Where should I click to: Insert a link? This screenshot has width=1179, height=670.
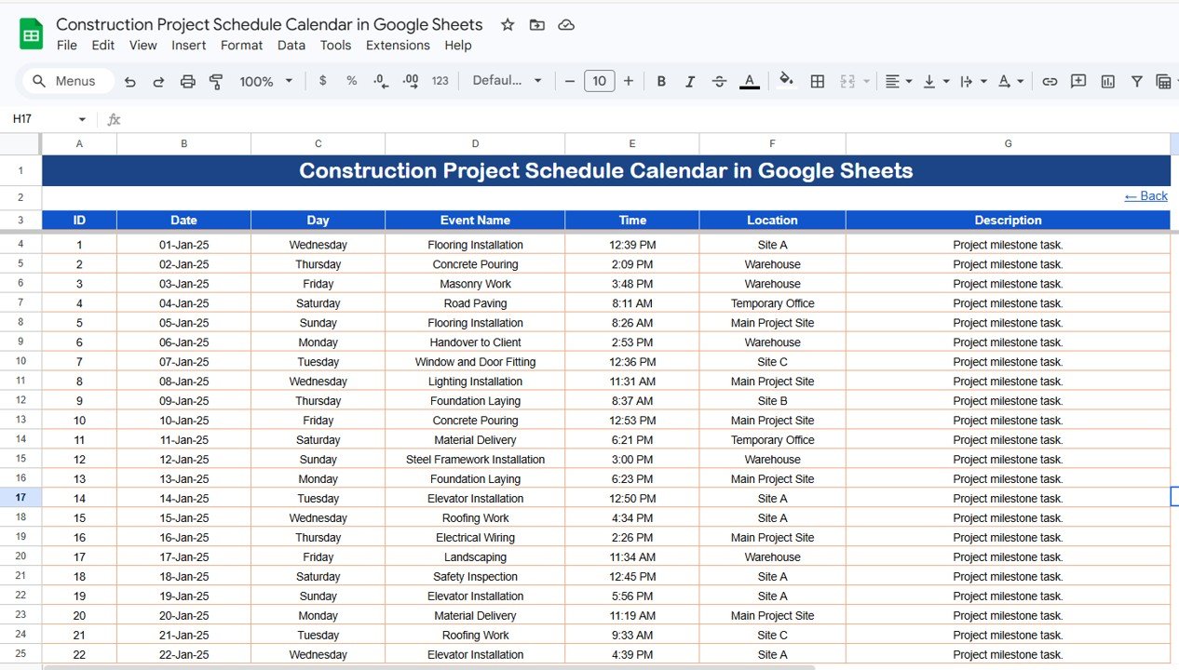[1050, 81]
